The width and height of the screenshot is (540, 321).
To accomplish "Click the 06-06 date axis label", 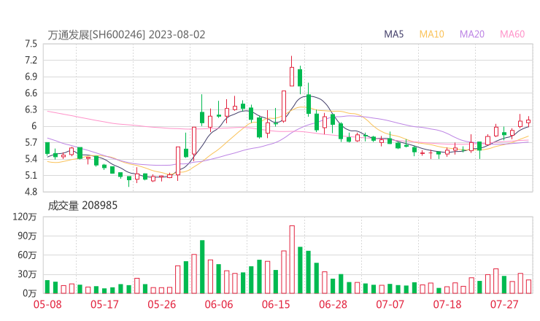I will tap(219, 304).
